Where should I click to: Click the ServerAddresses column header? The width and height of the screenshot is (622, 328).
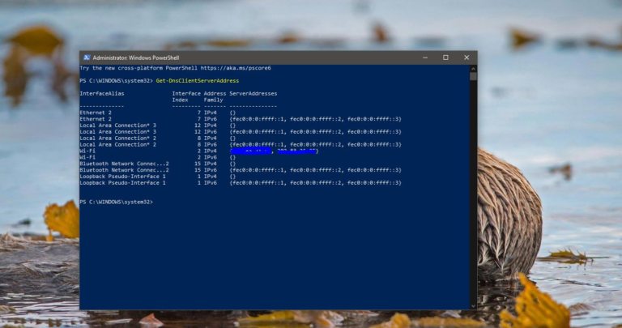click(x=253, y=94)
